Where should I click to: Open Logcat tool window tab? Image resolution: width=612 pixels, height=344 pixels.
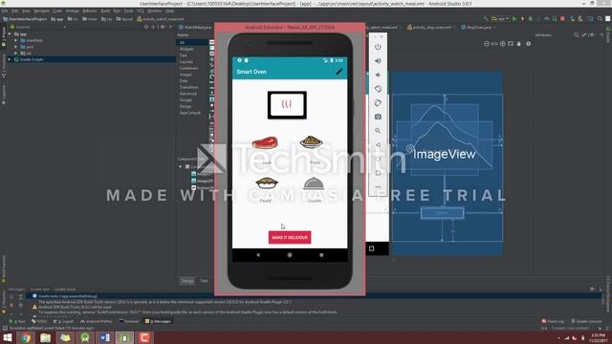(x=64, y=321)
